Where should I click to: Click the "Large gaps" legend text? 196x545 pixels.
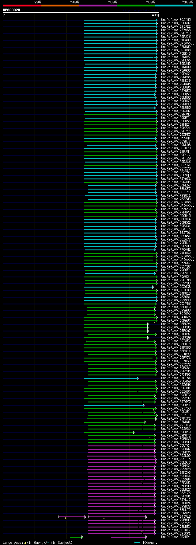tap(13, 543)
